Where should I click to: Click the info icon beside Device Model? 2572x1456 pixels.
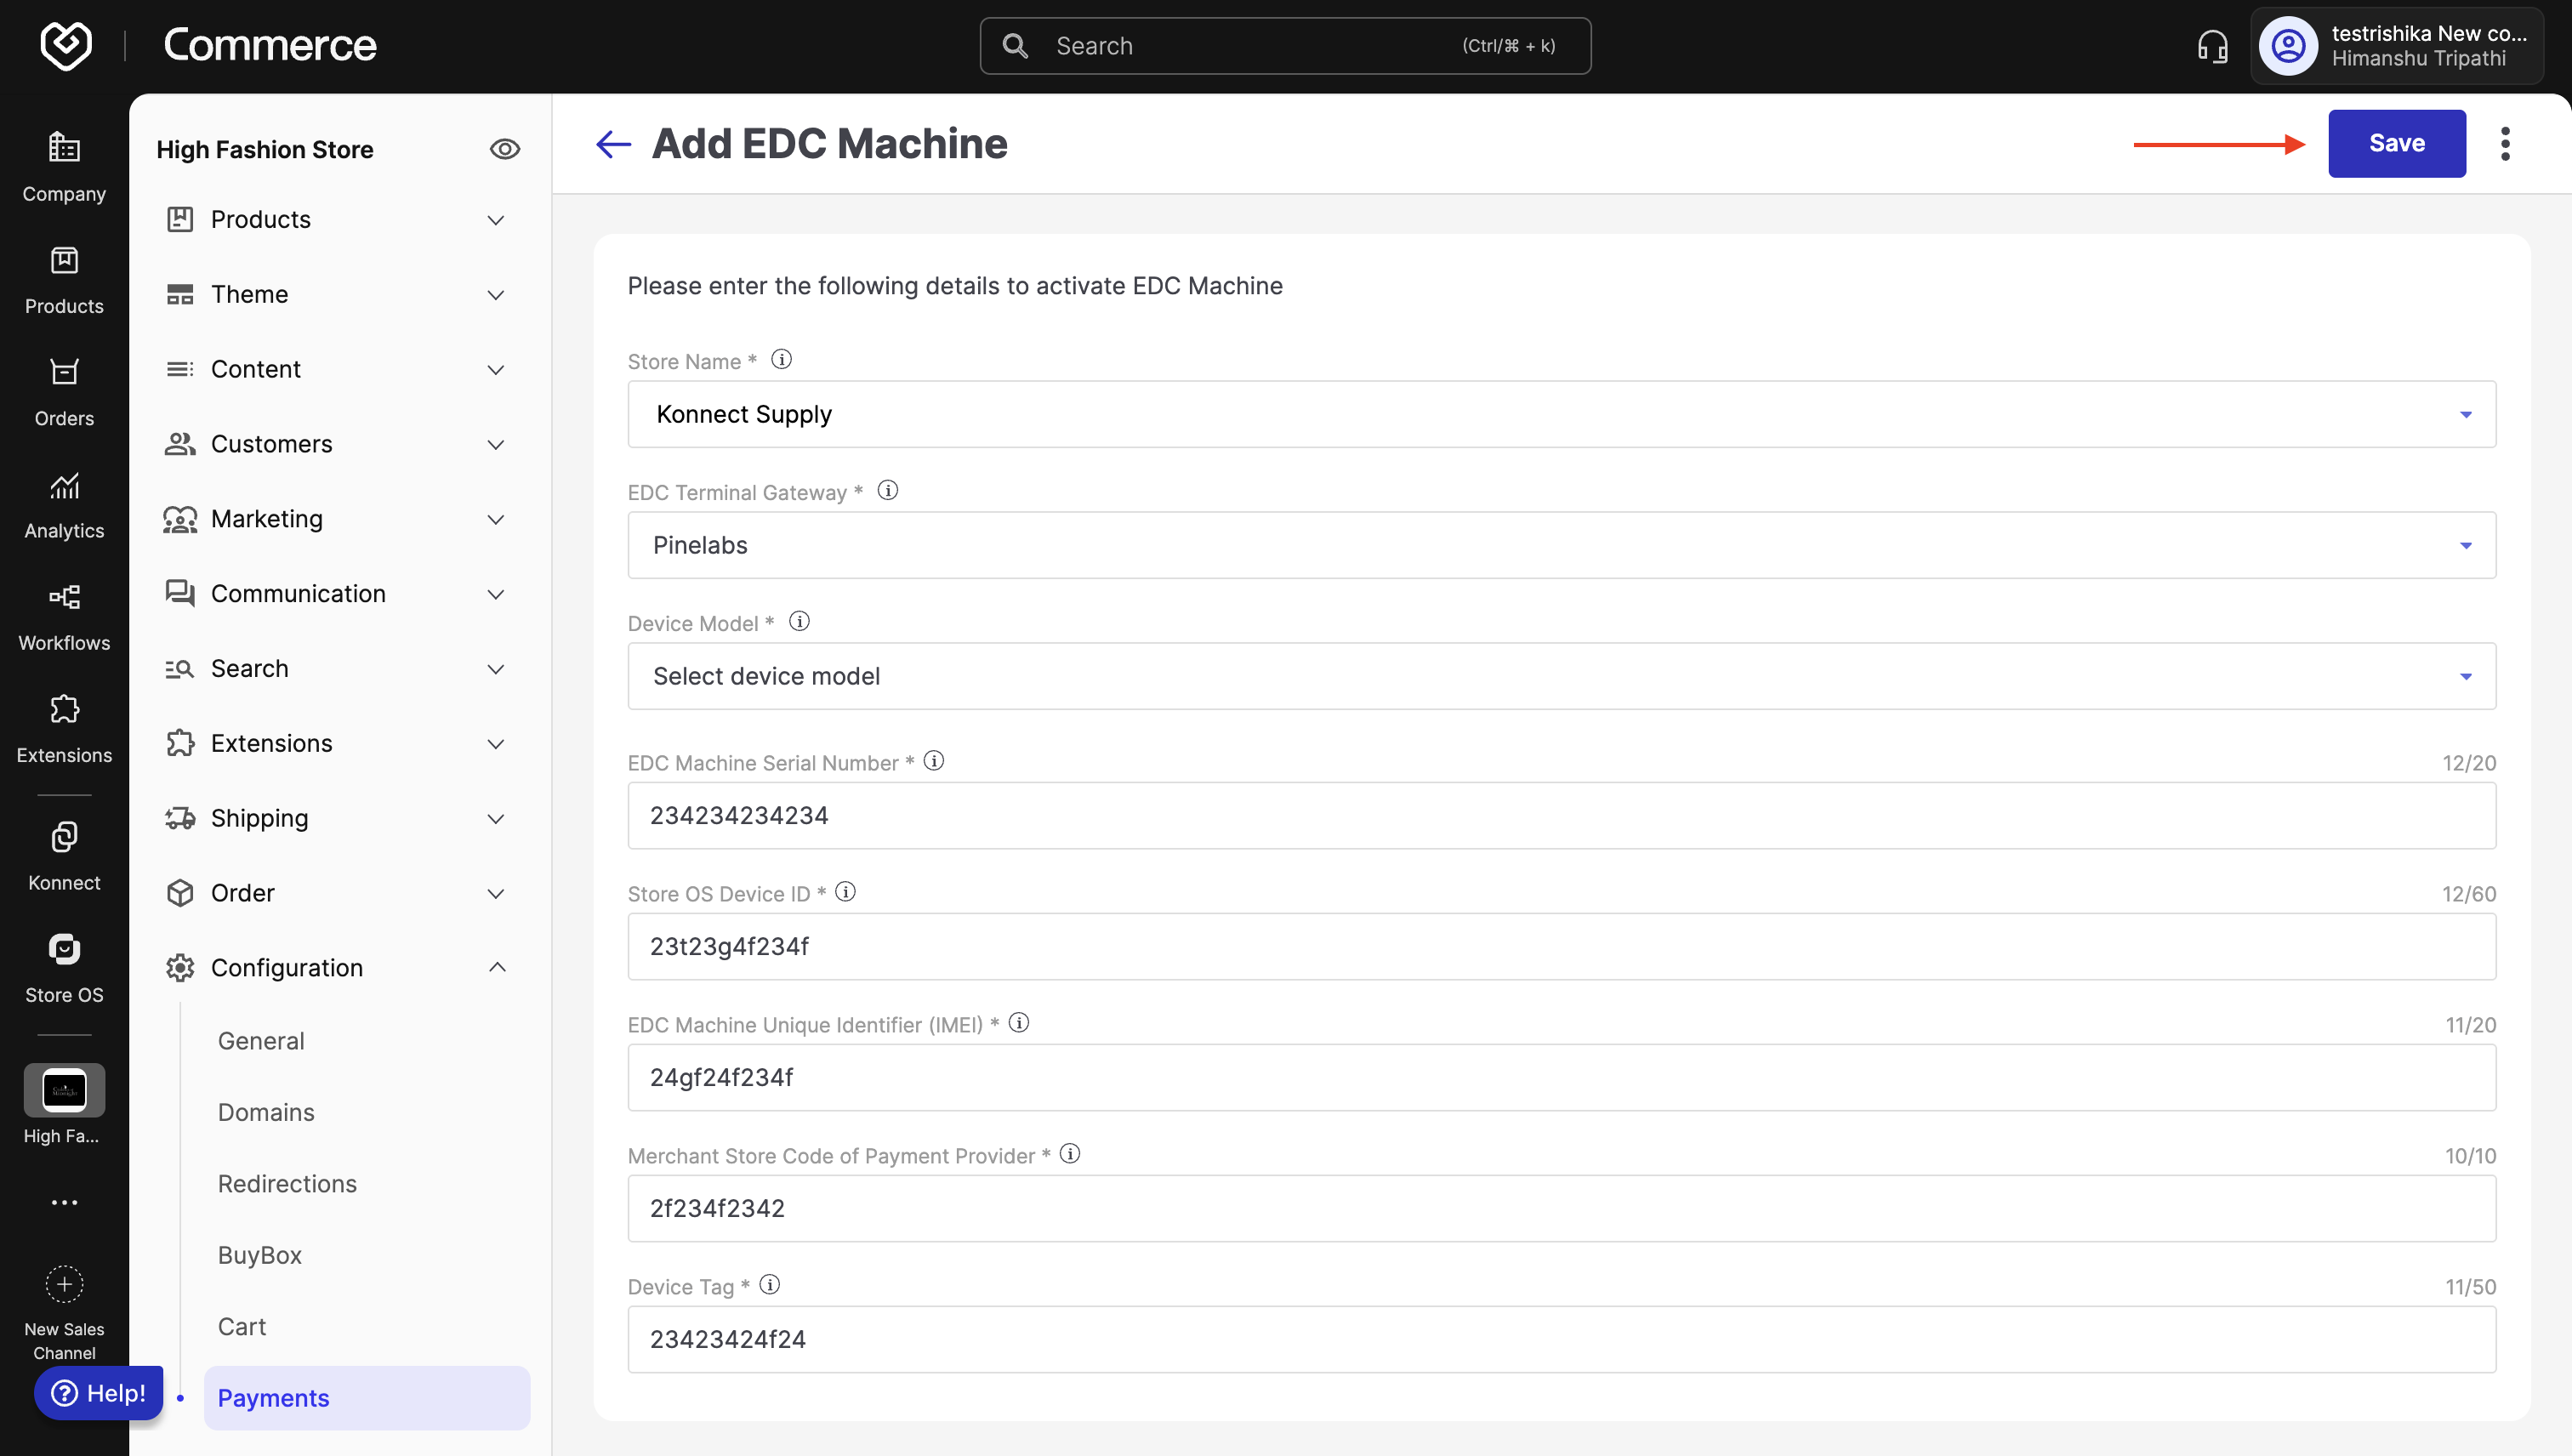(x=799, y=622)
